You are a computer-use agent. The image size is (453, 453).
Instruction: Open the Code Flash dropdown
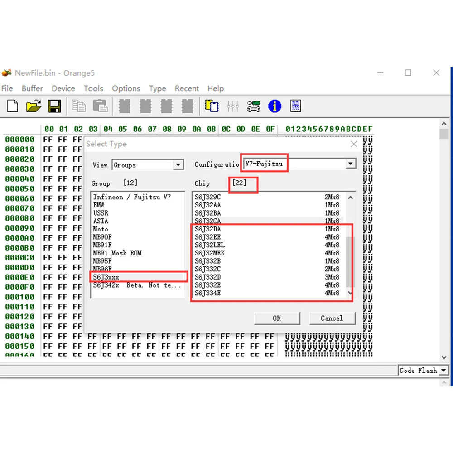[443, 371]
